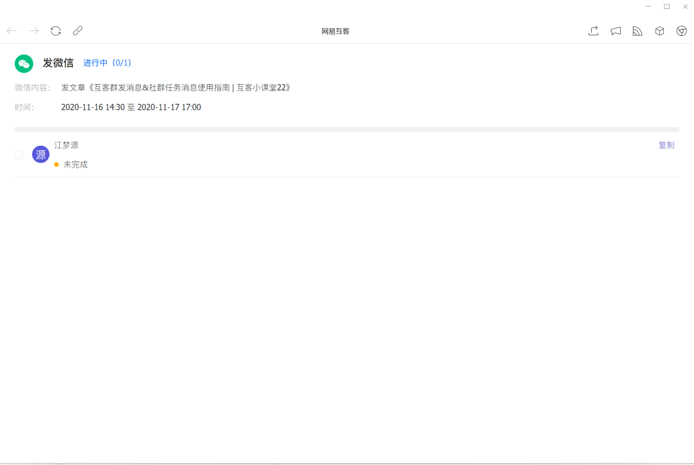
Task: Go forward using the right arrow
Action: pyautogui.click(x=33, y=31)
